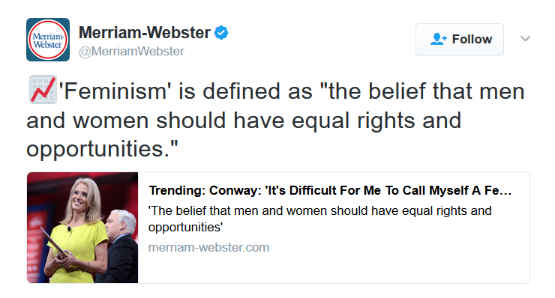Click 'opportunities.' on the tweet's last line
555x298 pixels.
tap(102, 149)
